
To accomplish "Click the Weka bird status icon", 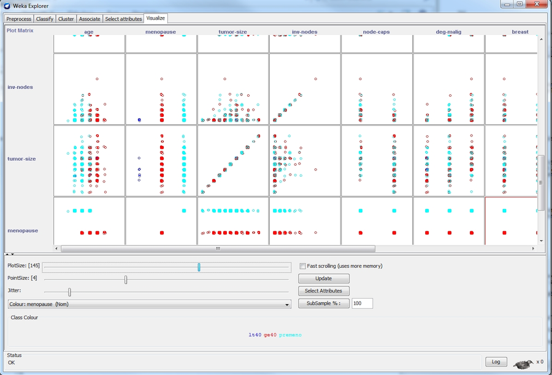I will coord(524,364).
